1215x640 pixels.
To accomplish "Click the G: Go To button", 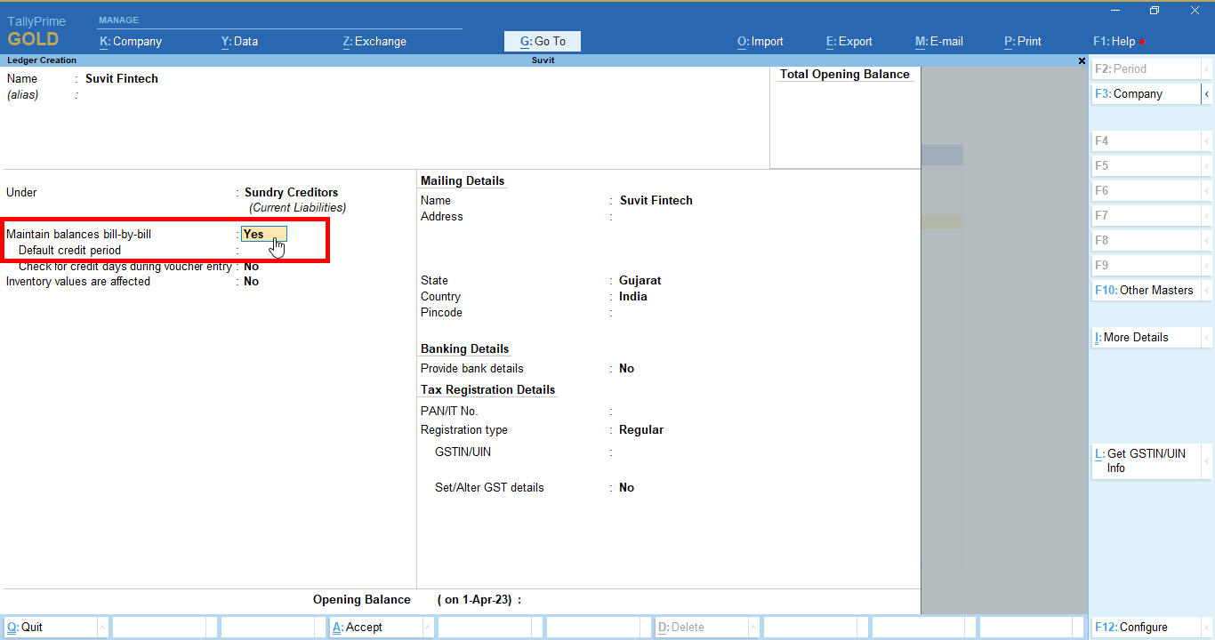I will point(543,41).
